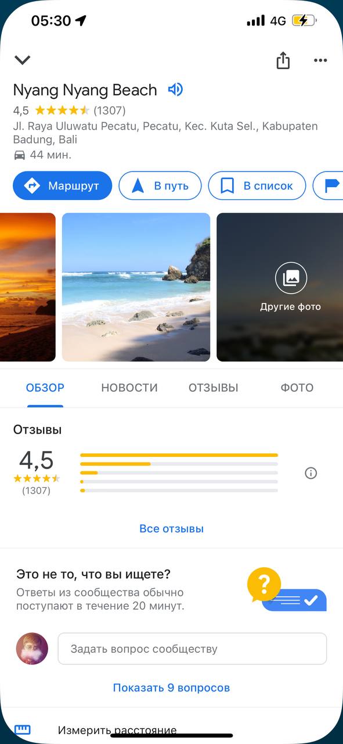Open the sandy beach with rocks photo
The image size is (343, 744).
(x=136, y=287)
